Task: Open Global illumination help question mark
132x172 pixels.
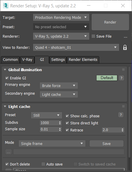Action: (x=121, y=78)
